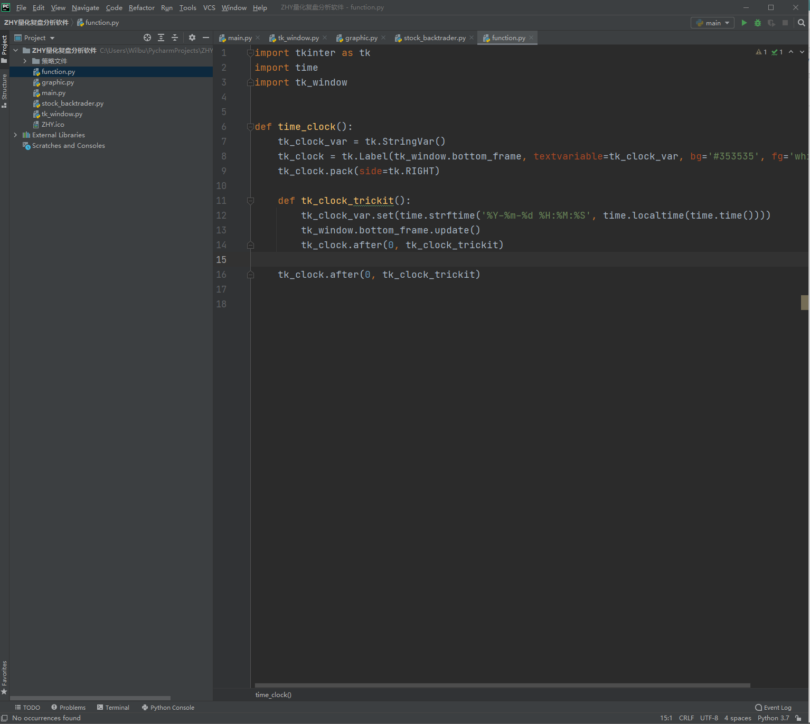Click the yellow warning stripe marker

805,303
